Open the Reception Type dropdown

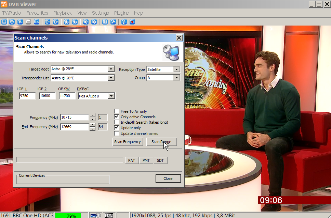pyautogui.click(x=176, y=69)
